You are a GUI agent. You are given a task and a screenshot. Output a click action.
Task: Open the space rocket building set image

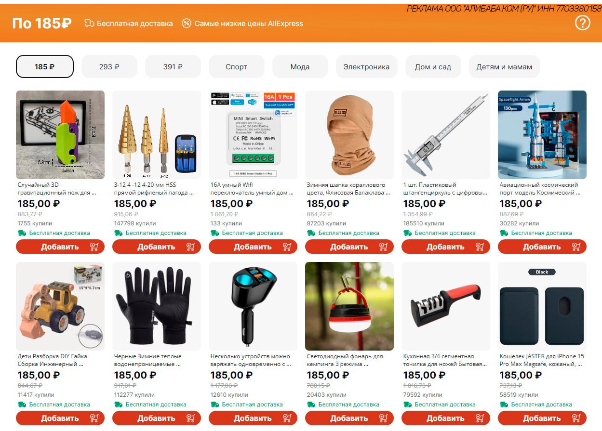[x=542, y=135]
